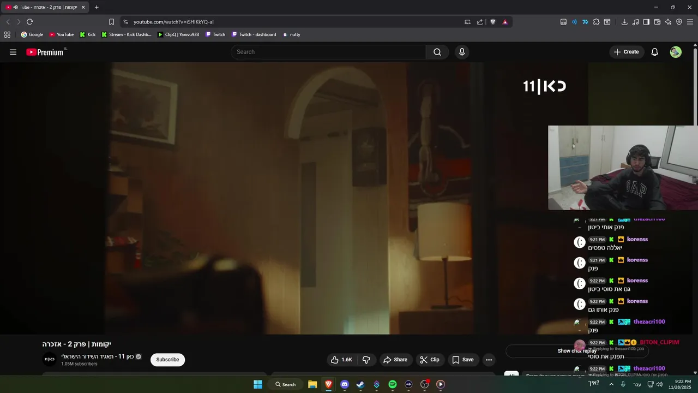Reload the page
The image size is (698, 393).
[29, 22]
